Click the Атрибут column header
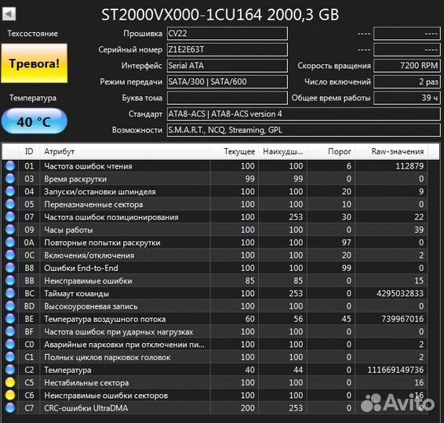This screenshot has height=423, width=444. (x=125, y=151)
